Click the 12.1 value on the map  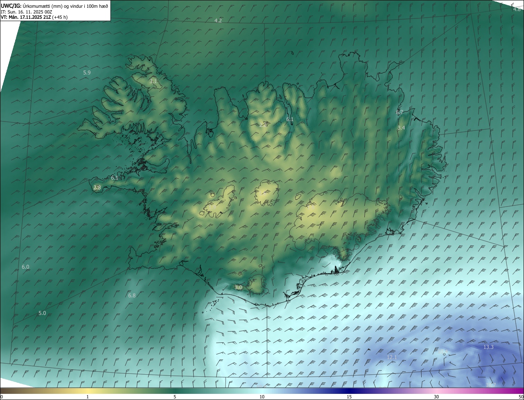[392, 357]
